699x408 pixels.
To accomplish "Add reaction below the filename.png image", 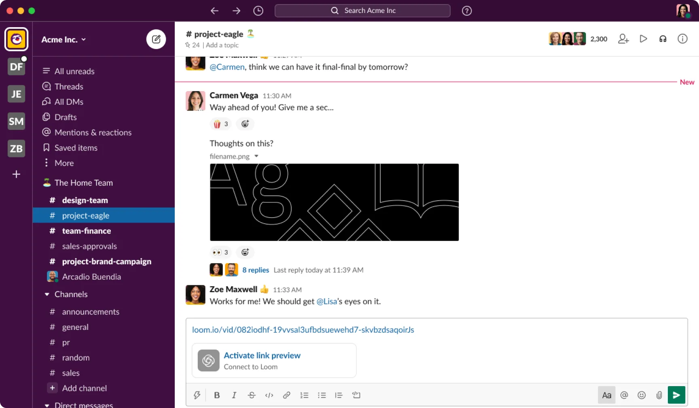I will (x=245, y=252).
